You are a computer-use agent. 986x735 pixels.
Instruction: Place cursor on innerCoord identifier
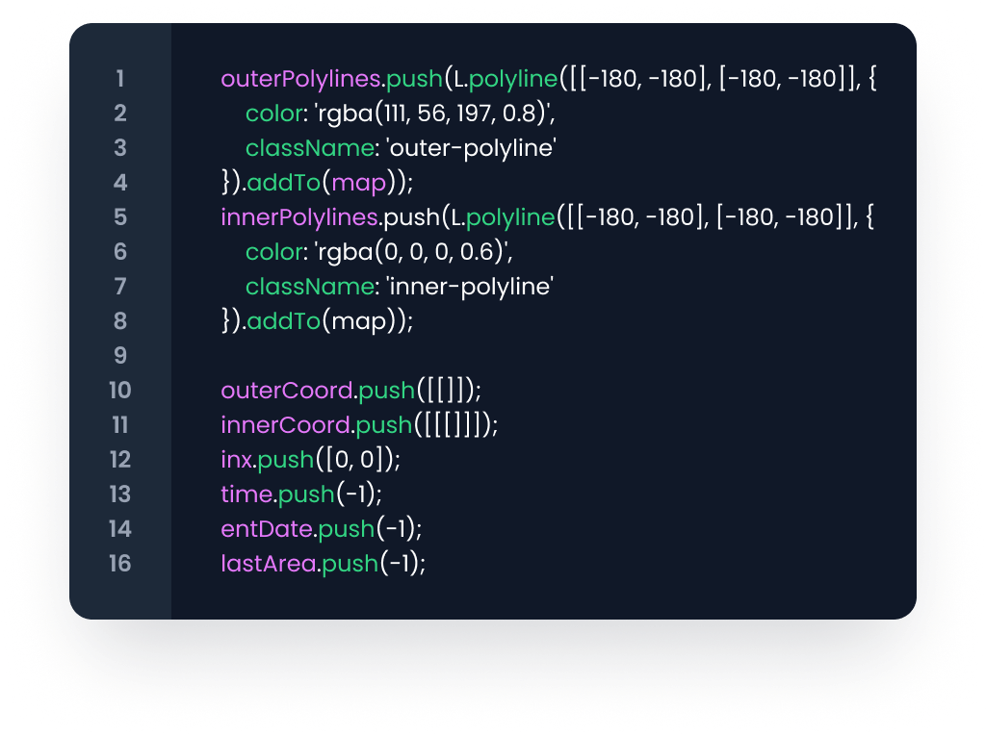[x=285, y=425]
